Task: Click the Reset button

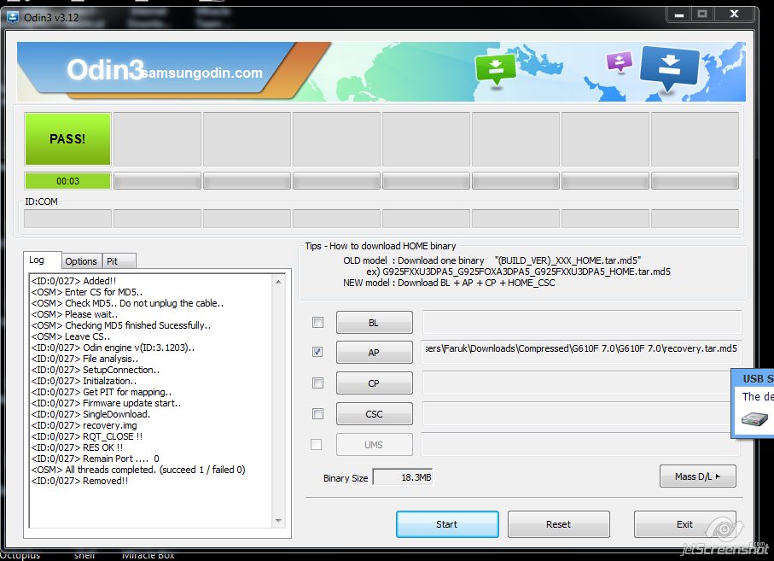Action: pos(558,524)
